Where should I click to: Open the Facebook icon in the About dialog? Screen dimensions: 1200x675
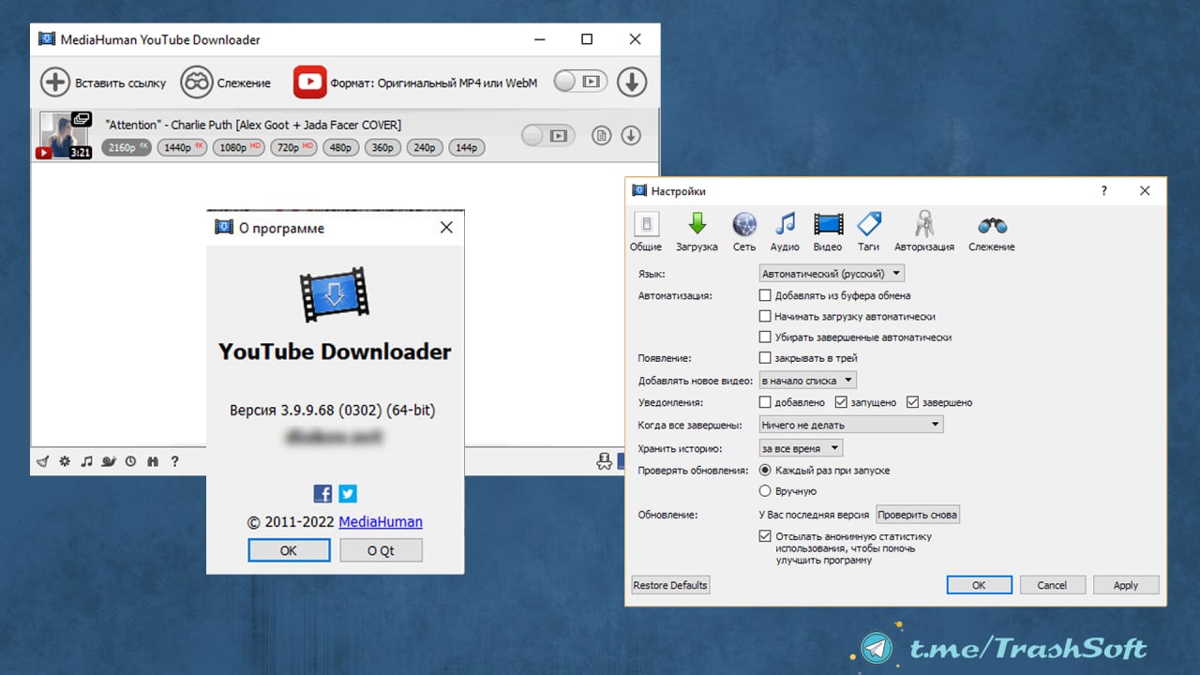tap(322, 493)
